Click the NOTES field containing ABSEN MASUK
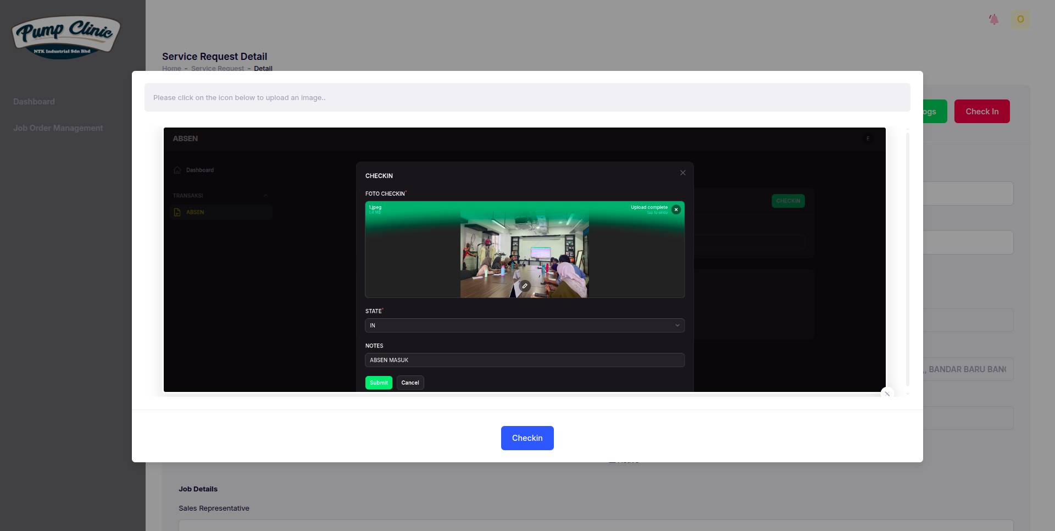 pyautogui.click(x=525, y=360)
